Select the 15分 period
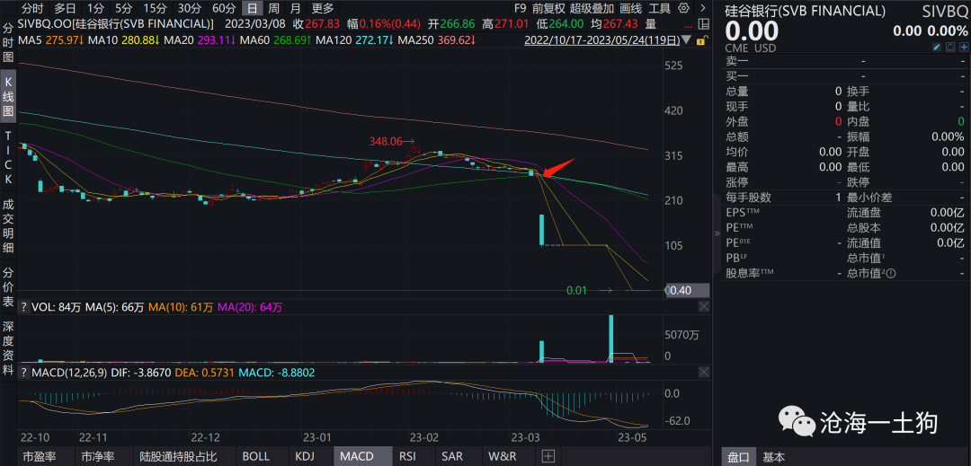This screenshot has width=971, height=466. click(155, 8)
